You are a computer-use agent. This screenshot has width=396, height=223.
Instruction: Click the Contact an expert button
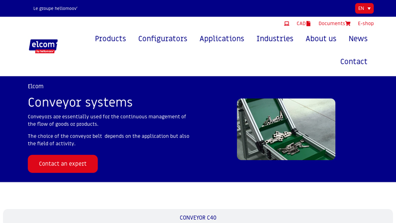pos(63,164)
